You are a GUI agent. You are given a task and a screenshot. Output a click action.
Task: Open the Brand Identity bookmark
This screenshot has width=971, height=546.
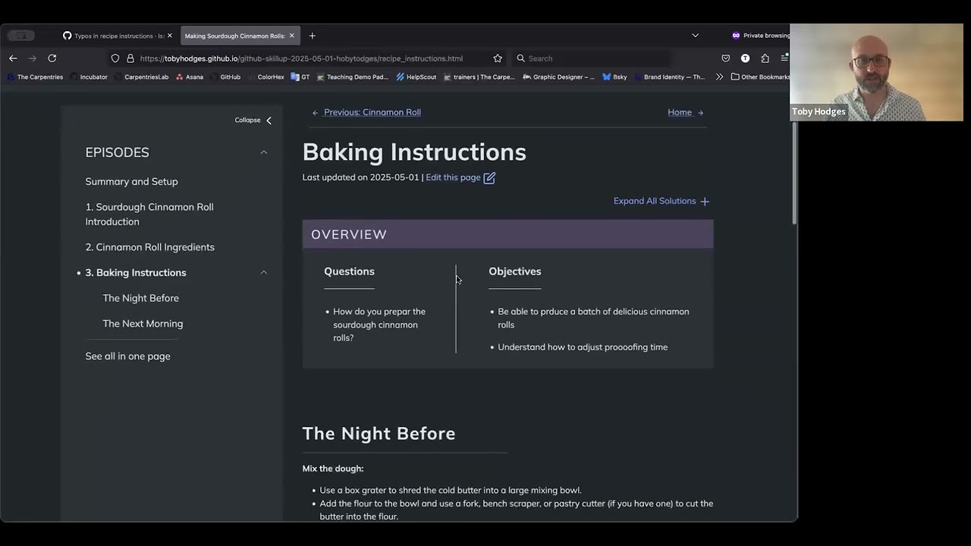pyautogui.click(x=670, y=77)
